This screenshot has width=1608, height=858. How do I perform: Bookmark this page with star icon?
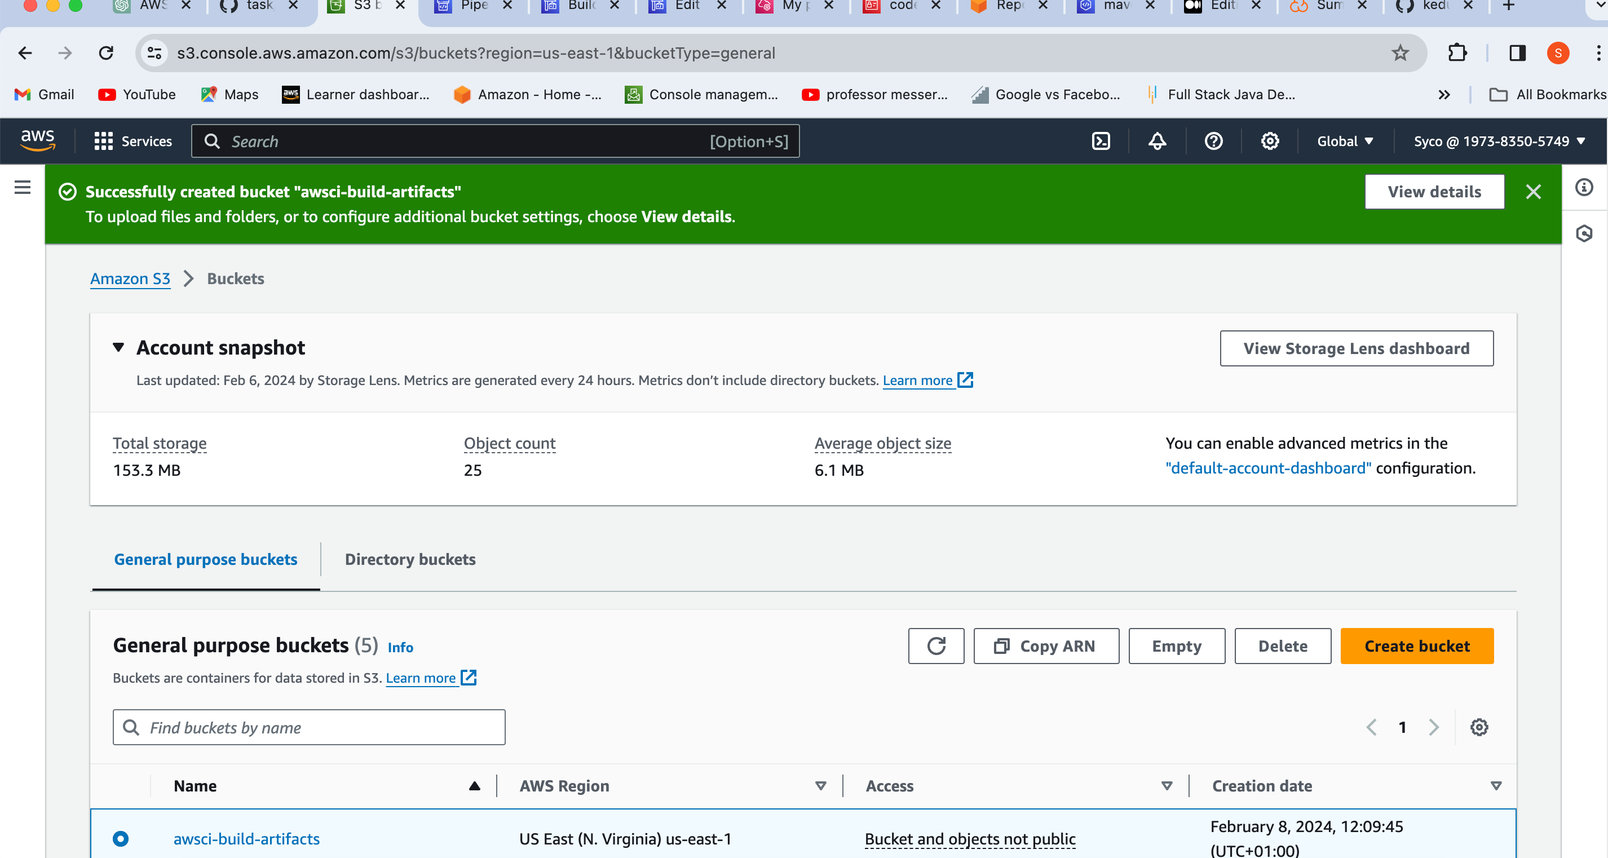click(x=1400, y=53)
